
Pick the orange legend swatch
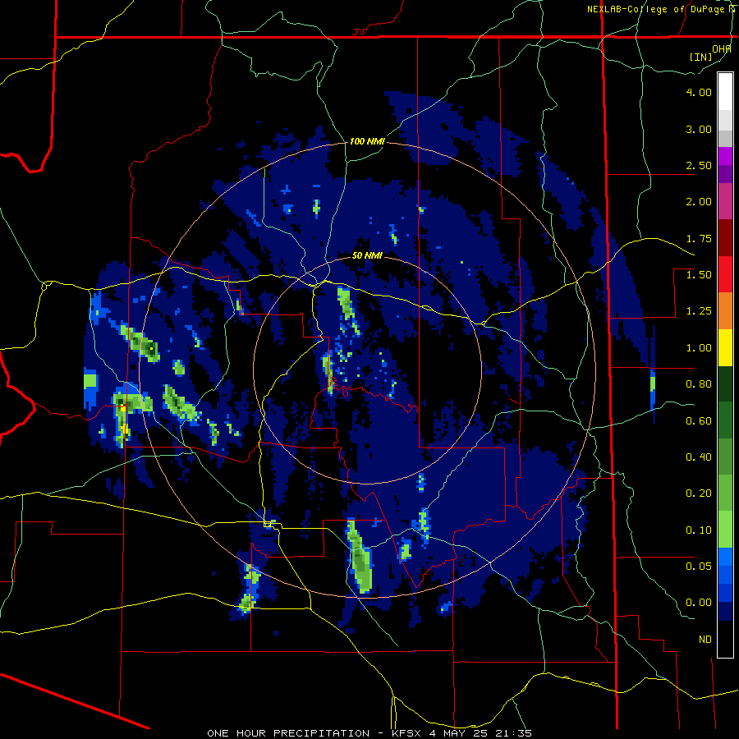click(x=725, y=311)
